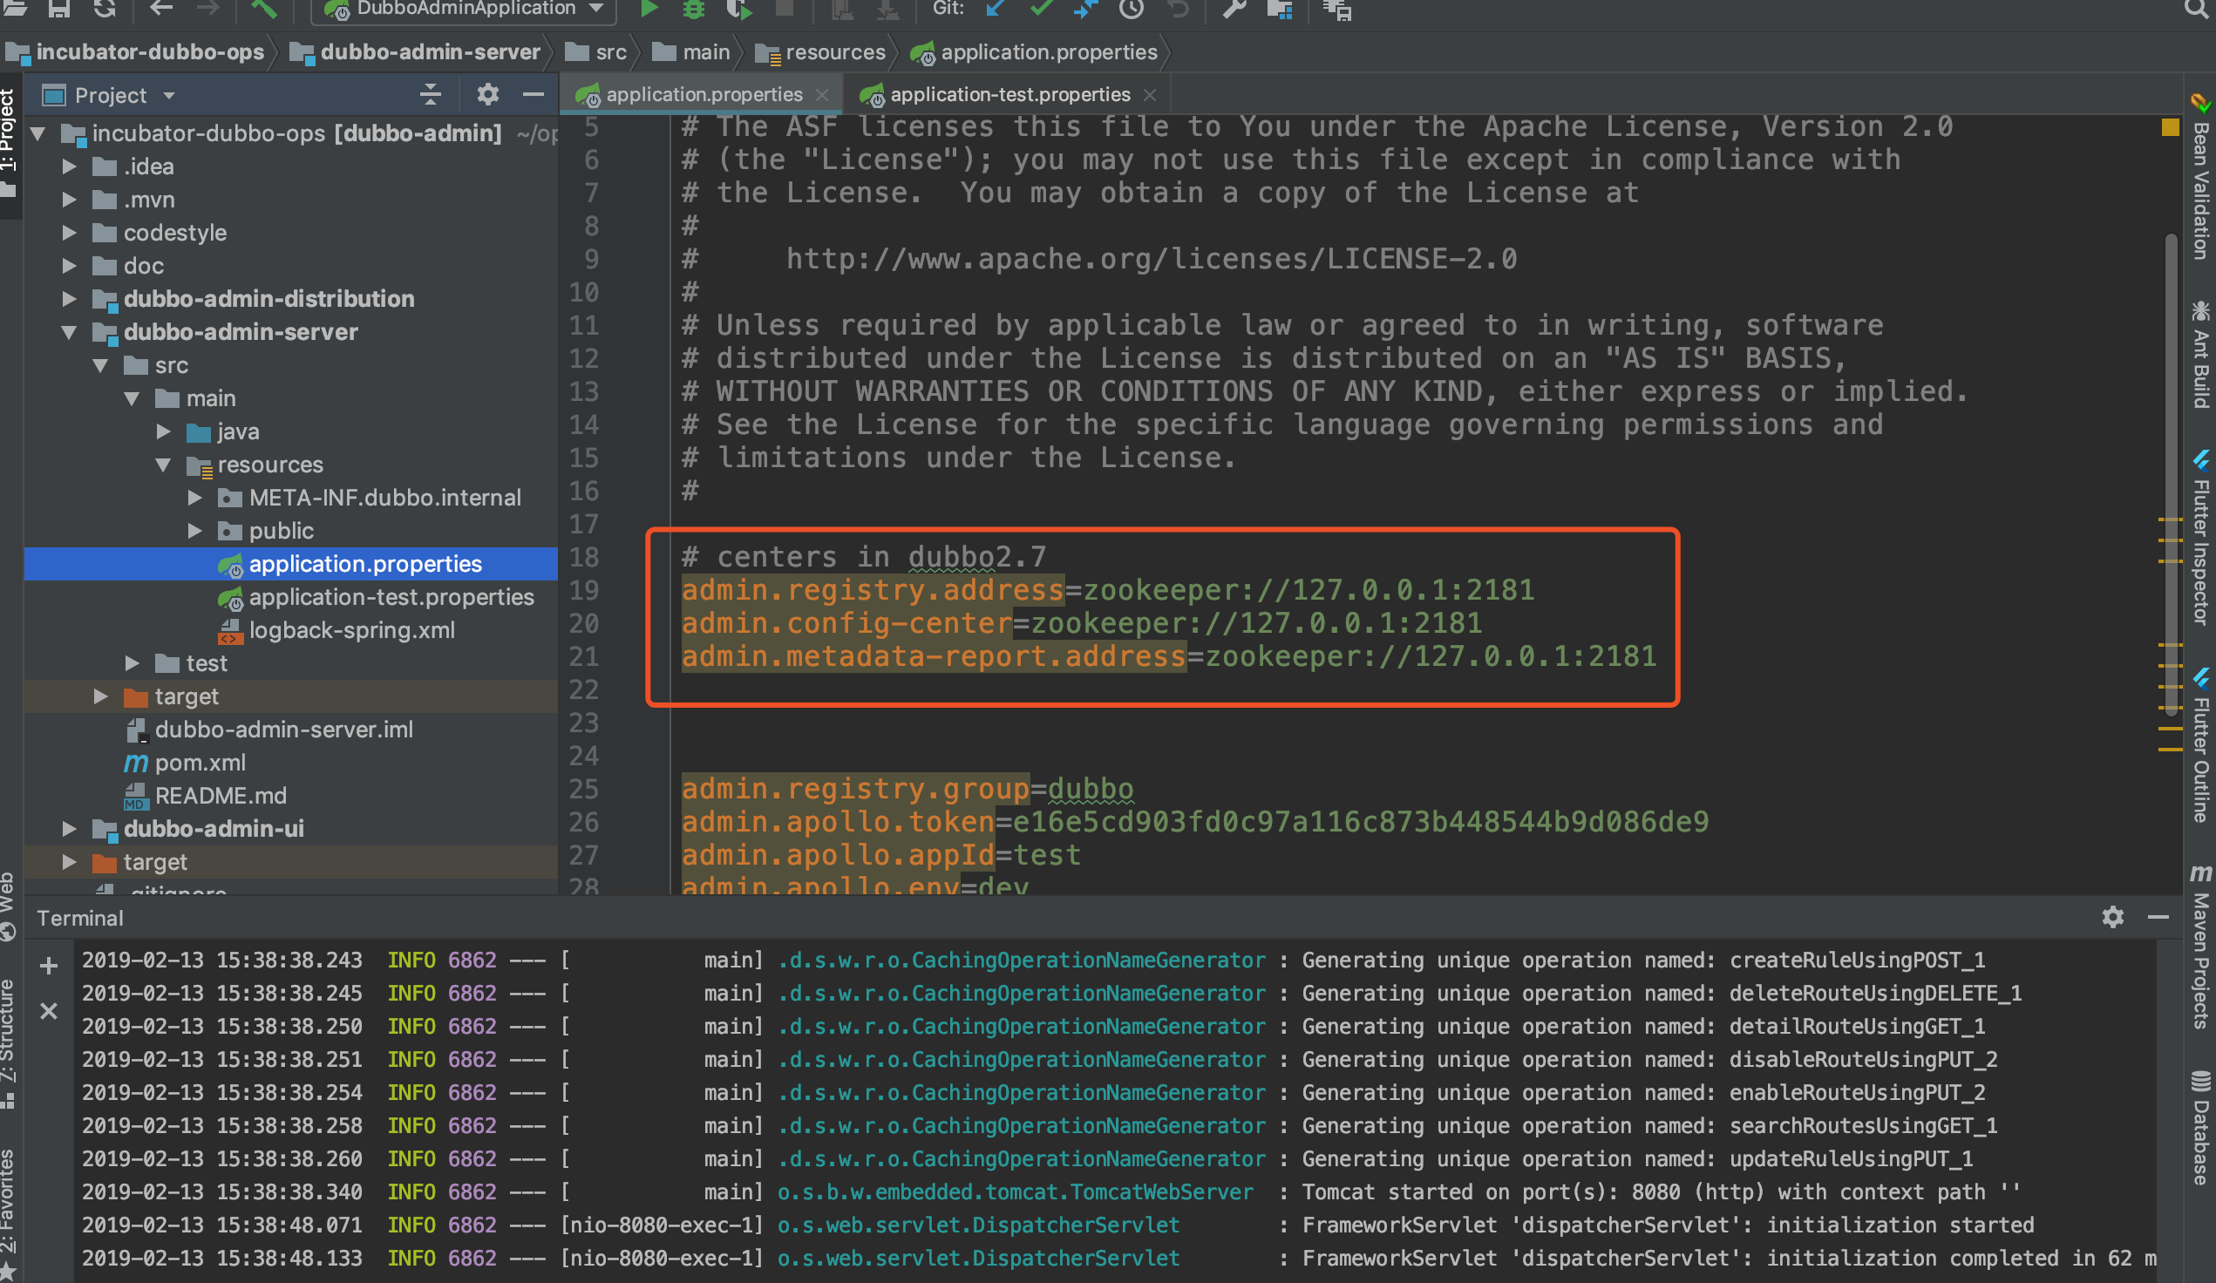Image resolution: width=2216 pixels, height=1283 pixels.
Task: Open the DubboAdminApplication run configuration dropdown
Action: [x=596, y=9]
